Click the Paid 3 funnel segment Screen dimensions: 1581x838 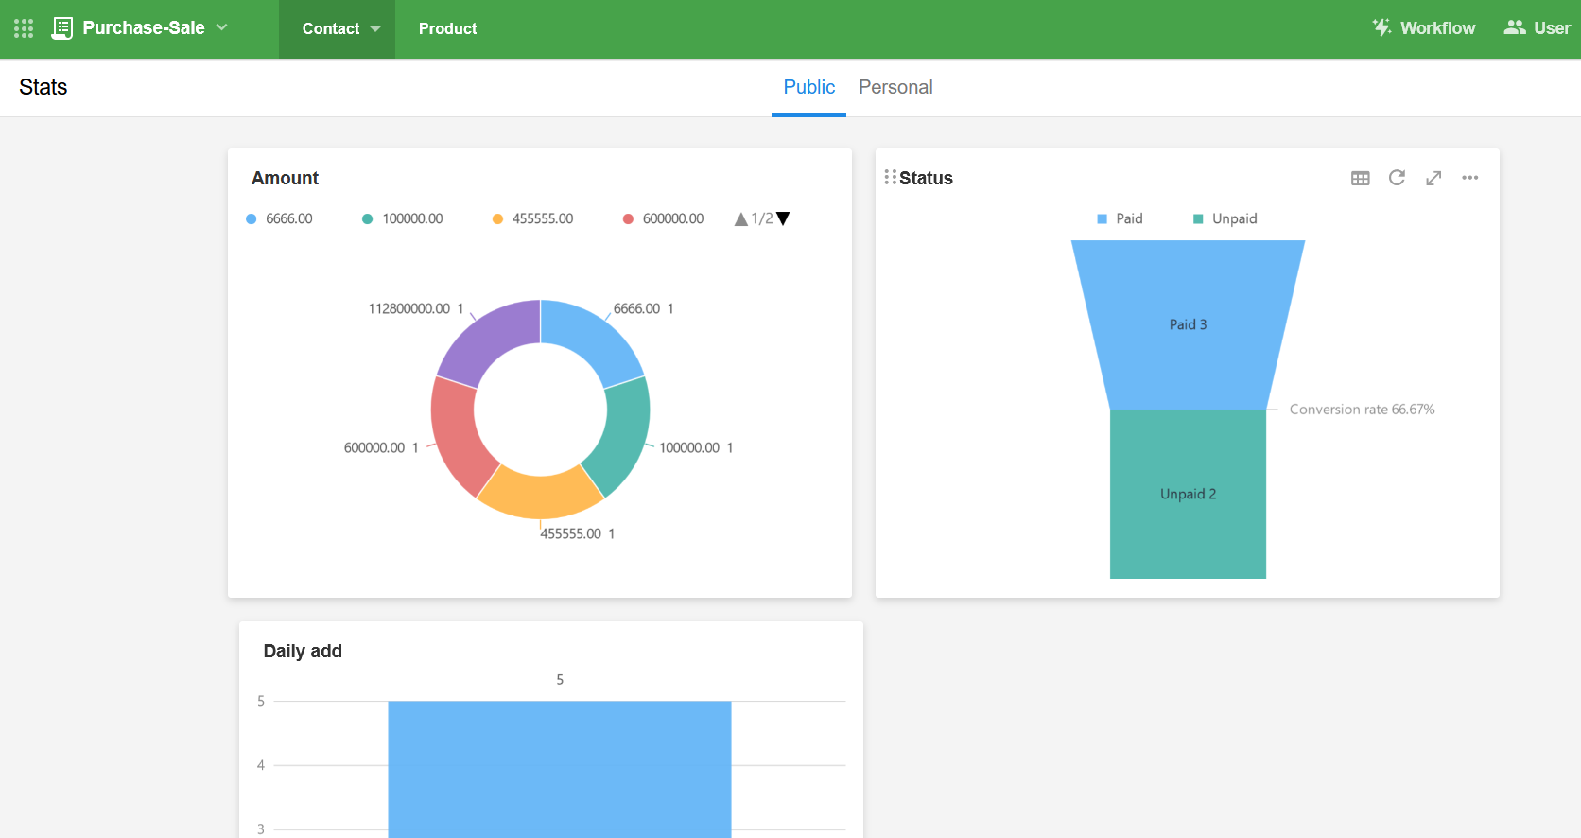1188,324
